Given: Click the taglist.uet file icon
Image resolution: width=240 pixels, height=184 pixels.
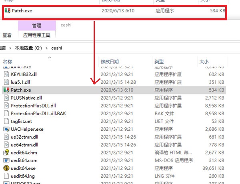Looking at the screenshot, I should (x=6, y=121).
